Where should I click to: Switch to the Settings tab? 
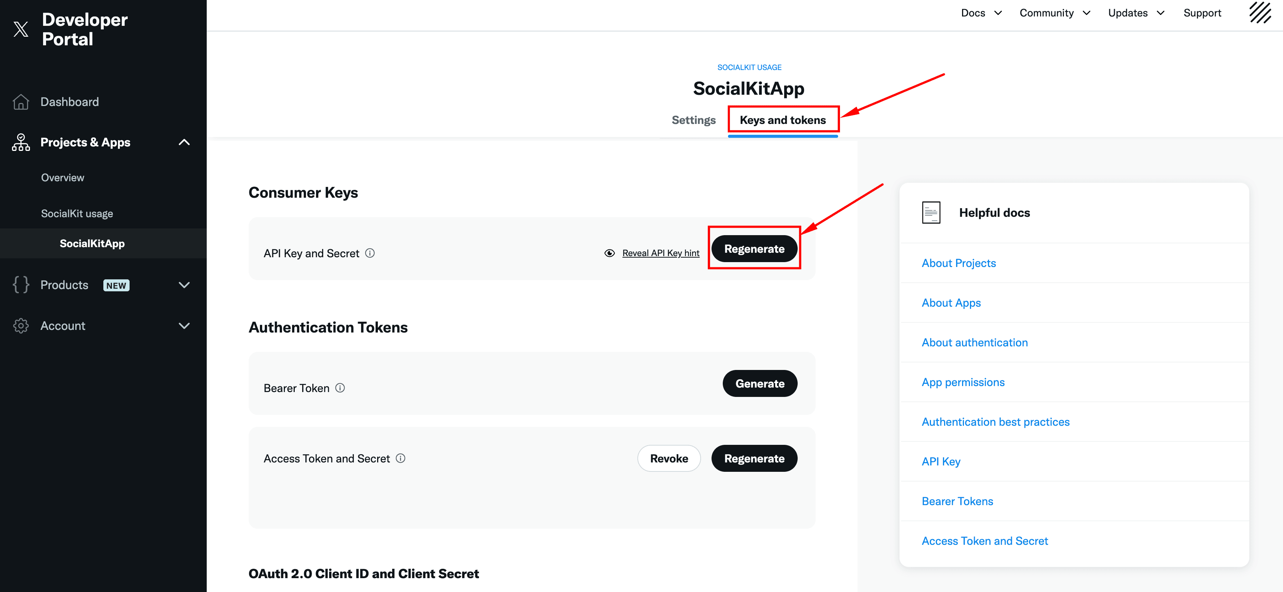(x=693, y=120)
